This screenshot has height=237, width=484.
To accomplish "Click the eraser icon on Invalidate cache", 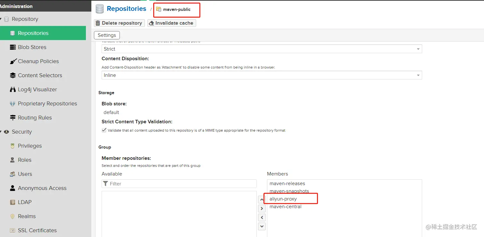I will tap(151, 23).
